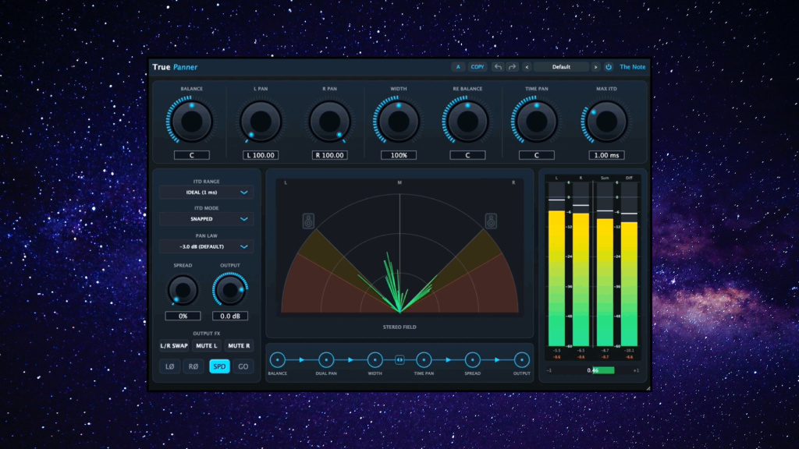The image size is (799, 449).
Task: Click the Width stage node in signal chain
Action: tap(375, 360)
